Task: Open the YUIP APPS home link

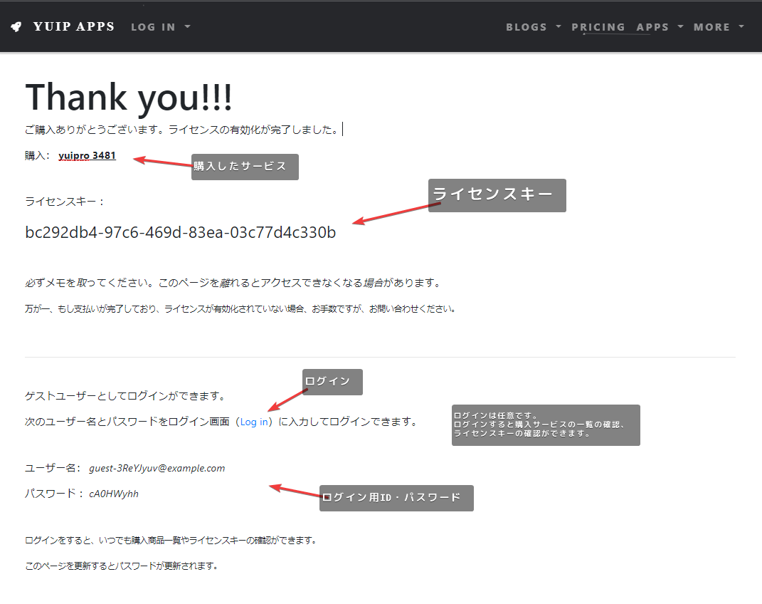Action: [73, 27]
